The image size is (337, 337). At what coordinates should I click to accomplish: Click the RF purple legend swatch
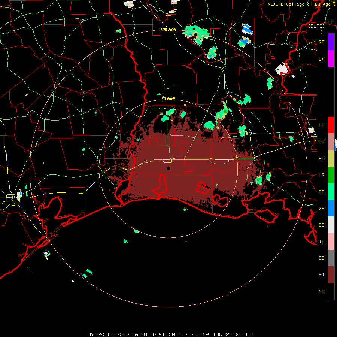point(331,42)
